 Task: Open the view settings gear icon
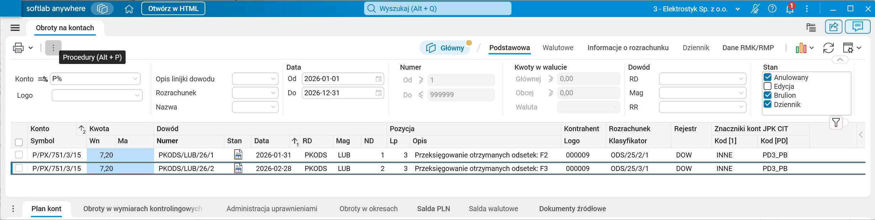pos(848,48)
